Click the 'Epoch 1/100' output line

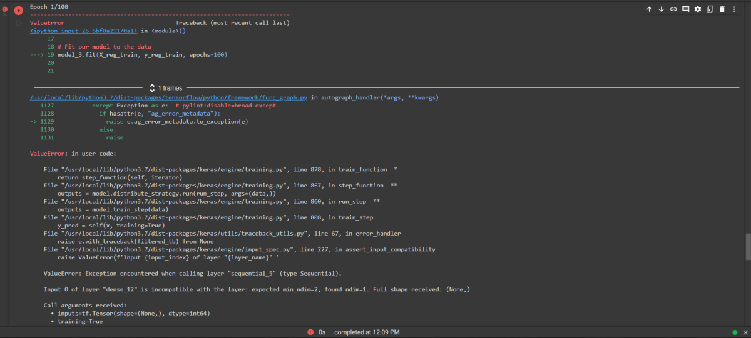49,6
